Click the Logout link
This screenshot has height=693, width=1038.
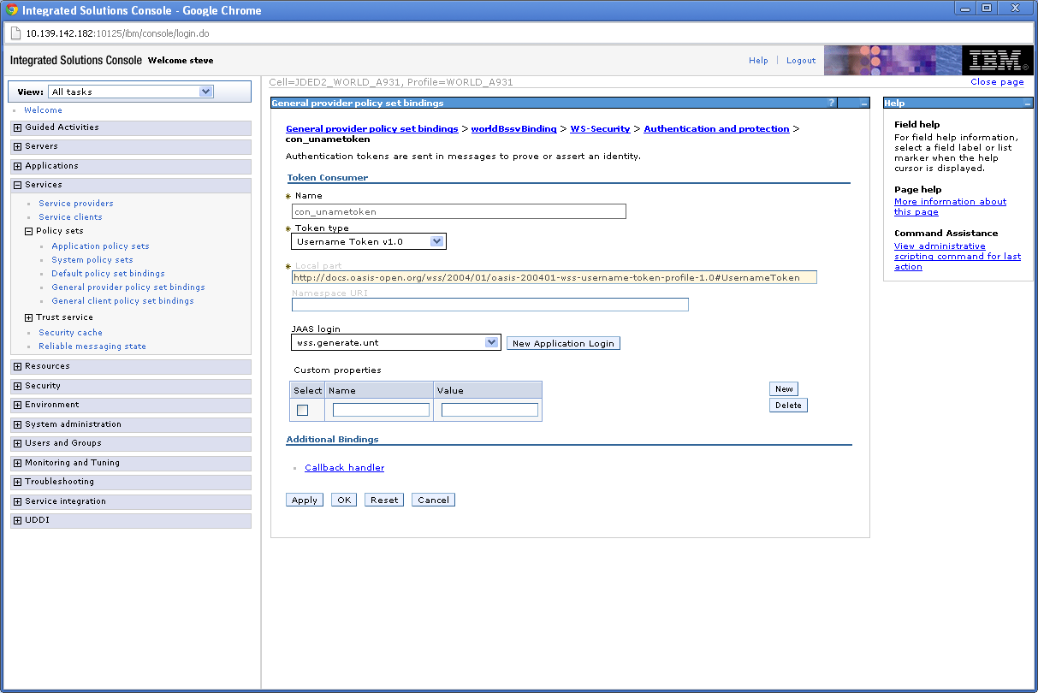(x=801, y=61)
